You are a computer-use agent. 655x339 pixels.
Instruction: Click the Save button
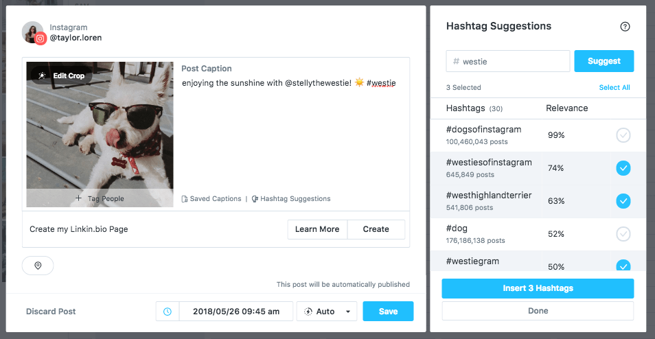click(x=388, y=312)
